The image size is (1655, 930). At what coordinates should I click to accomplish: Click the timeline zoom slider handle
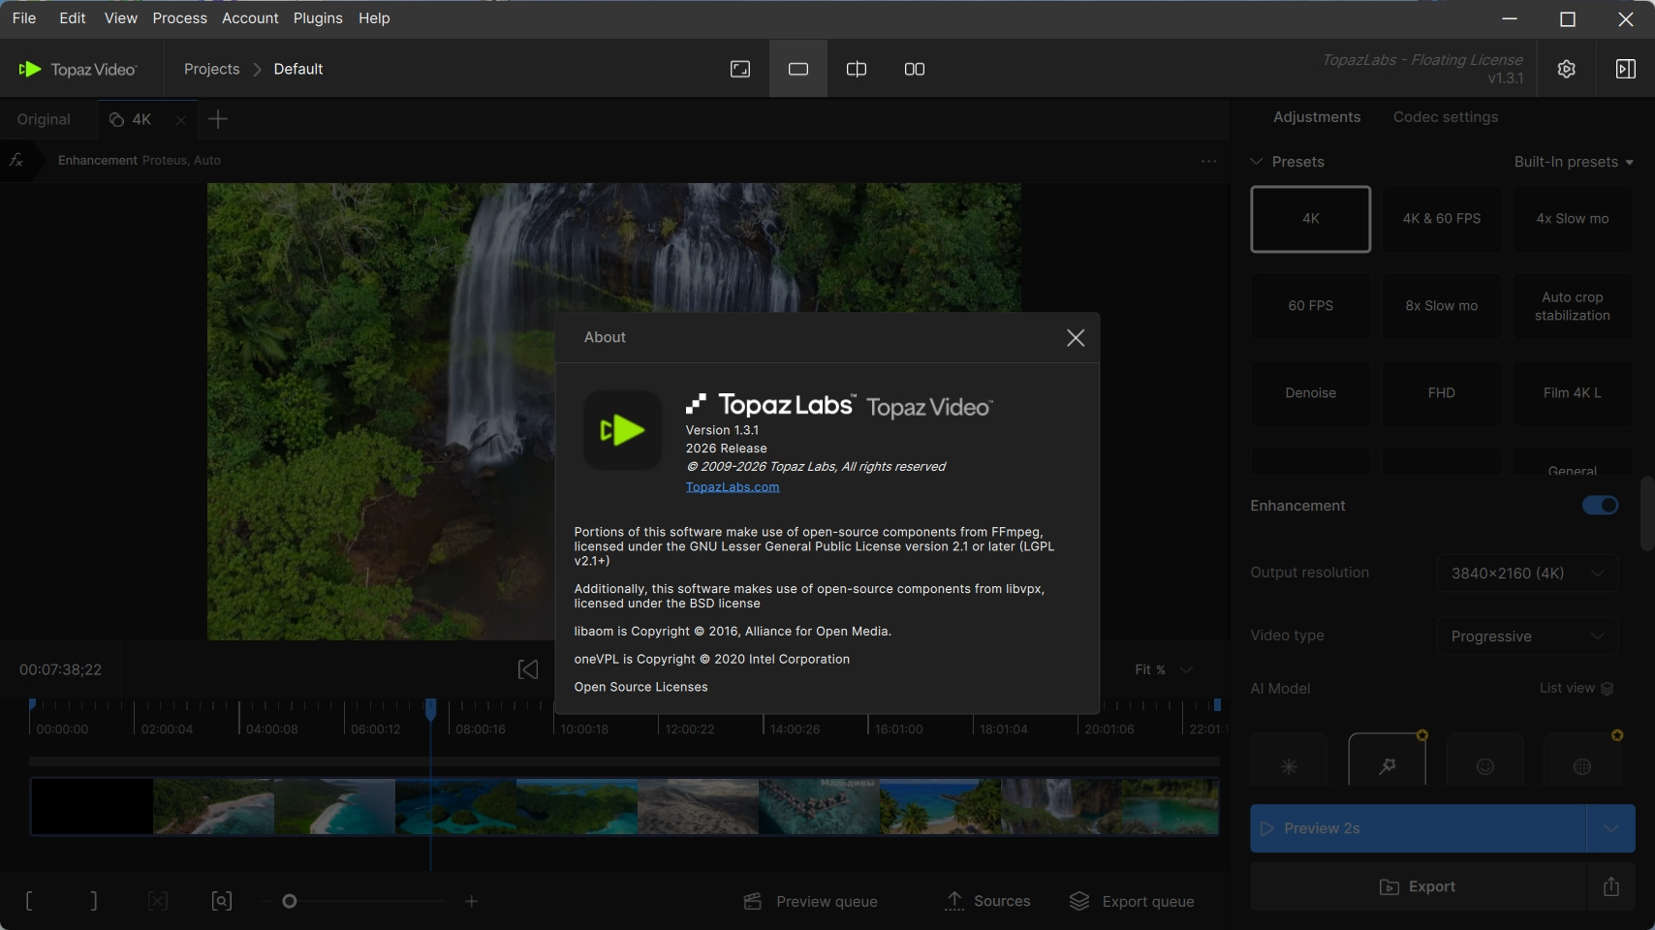(x=289, y=901)
